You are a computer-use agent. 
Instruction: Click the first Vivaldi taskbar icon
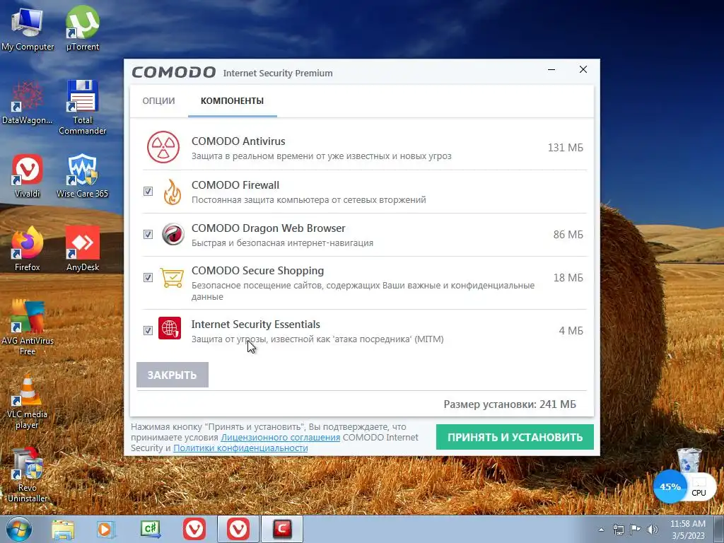(194, 529)
